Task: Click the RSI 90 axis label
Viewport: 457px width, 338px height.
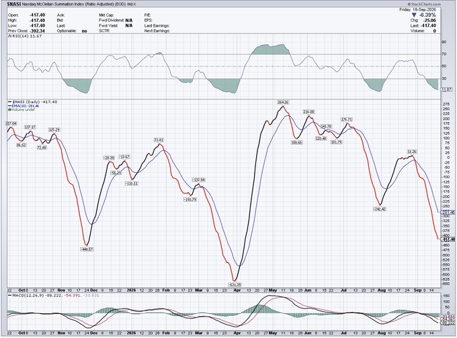Action: (444, 42)
